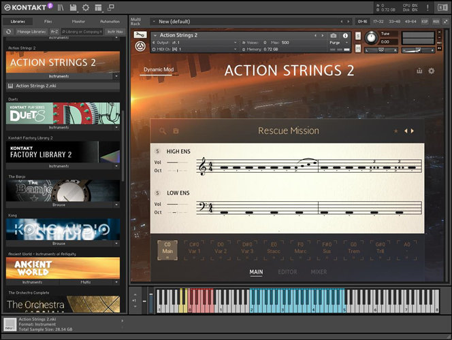452x340 pixels.
Task: Expand the Action Strings 2 Instruments dropdown
Action: (116, 77)
